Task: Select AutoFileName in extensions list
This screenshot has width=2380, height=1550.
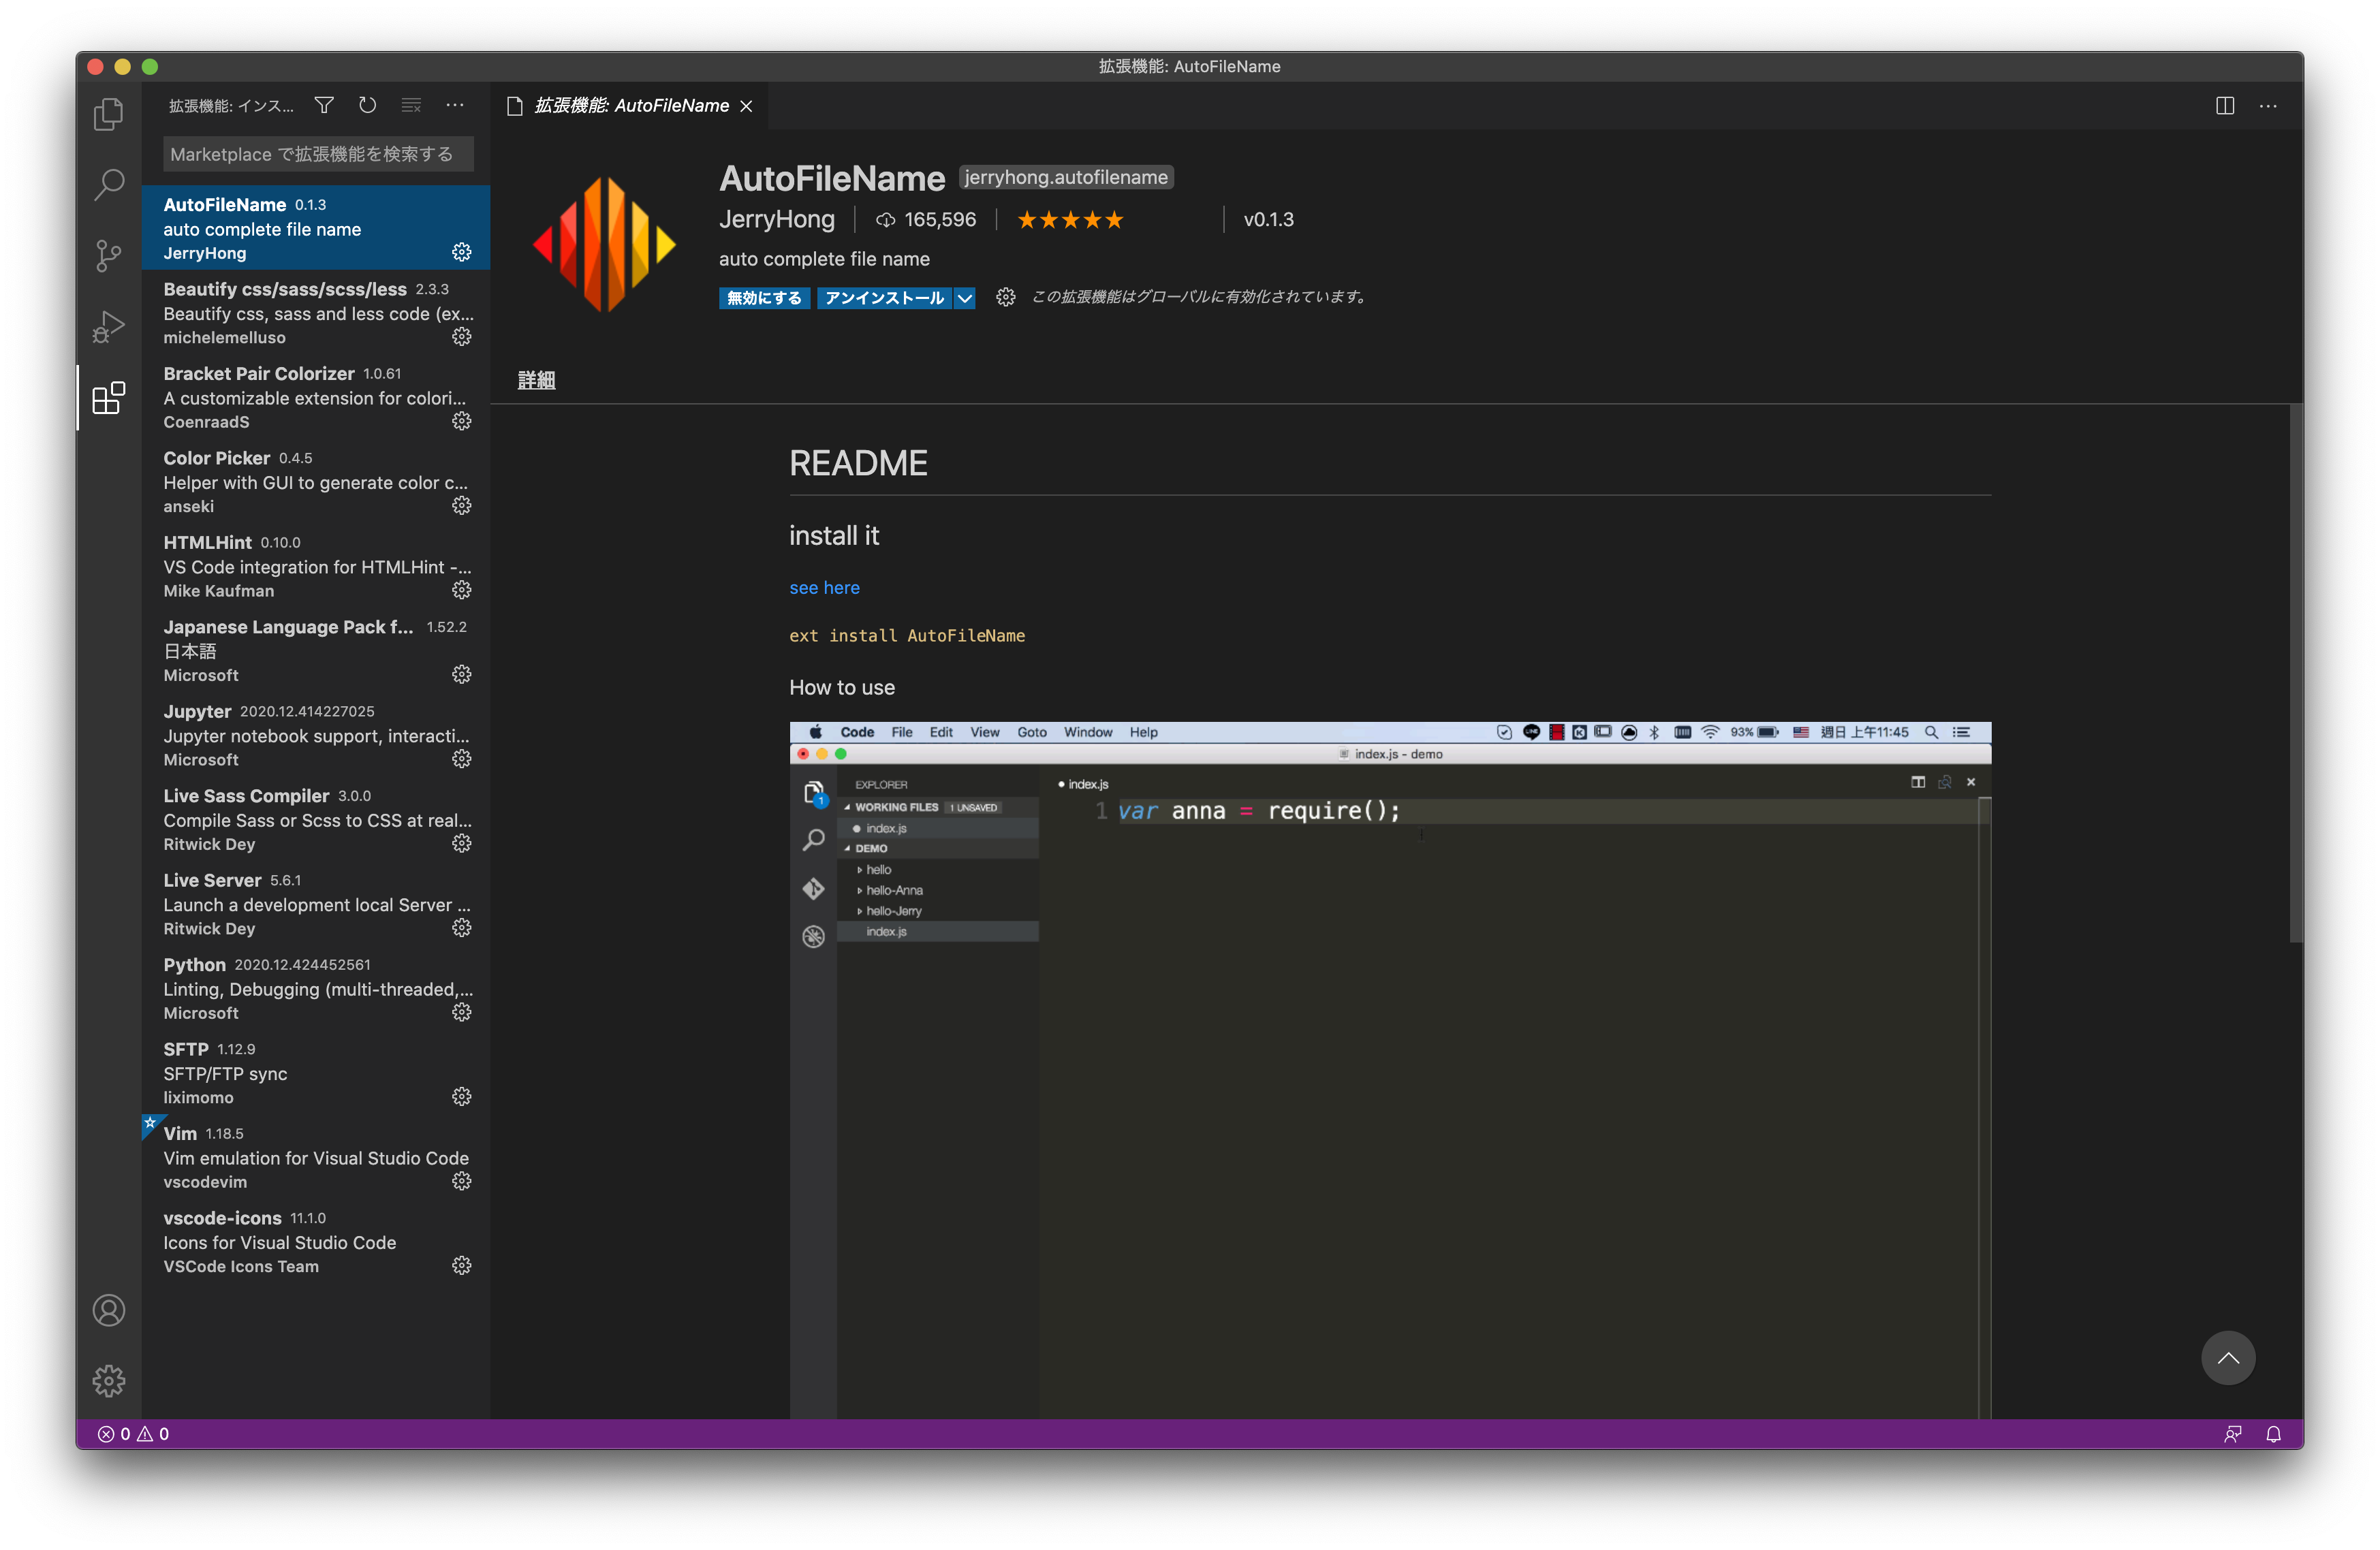Action: tap(316, 227)
